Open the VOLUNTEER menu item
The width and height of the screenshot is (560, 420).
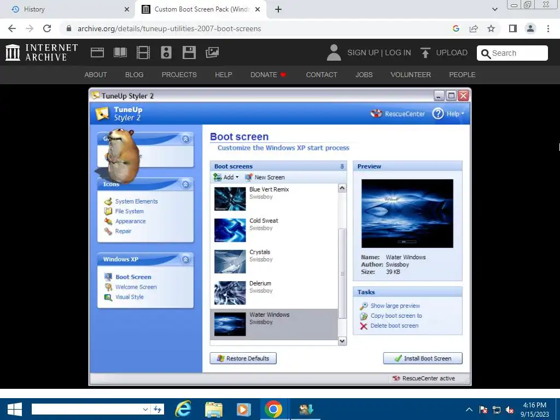(411, 74)
